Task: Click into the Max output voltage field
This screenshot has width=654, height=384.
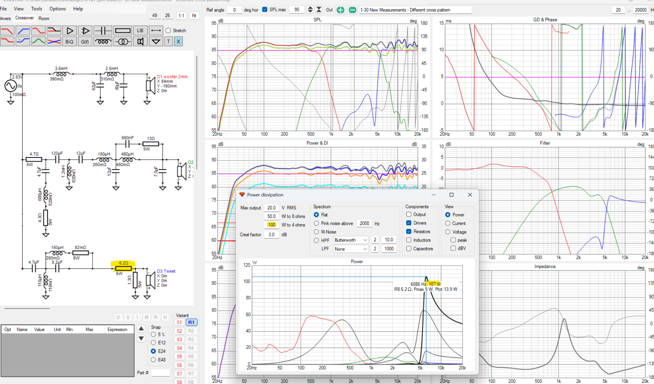Action: (271, 208)
